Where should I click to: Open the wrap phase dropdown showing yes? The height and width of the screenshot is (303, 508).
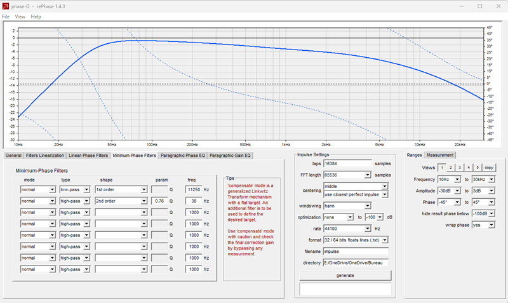click(x=483, y=225)
